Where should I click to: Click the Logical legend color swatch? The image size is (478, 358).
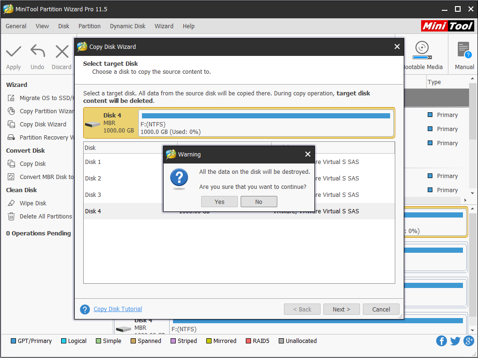pos(63,341)
